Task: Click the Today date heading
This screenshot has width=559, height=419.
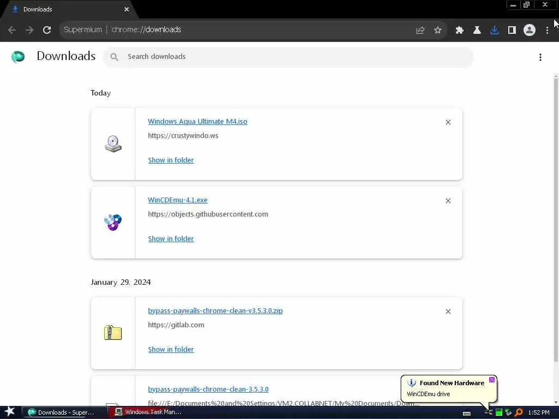Action: click(x=100, y=93)
